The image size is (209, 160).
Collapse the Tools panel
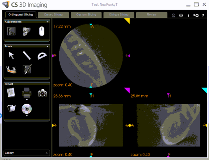tap(48, 46)
